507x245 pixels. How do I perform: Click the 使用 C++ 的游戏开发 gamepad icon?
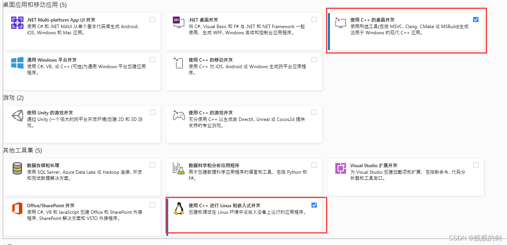click(x=178, y=116)
